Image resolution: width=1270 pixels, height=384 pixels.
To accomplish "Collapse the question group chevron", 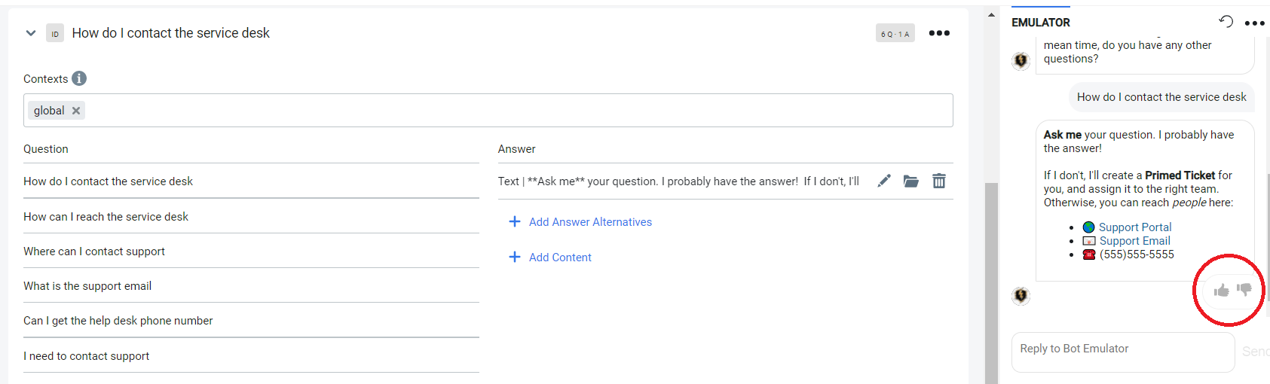I will 31,33.
